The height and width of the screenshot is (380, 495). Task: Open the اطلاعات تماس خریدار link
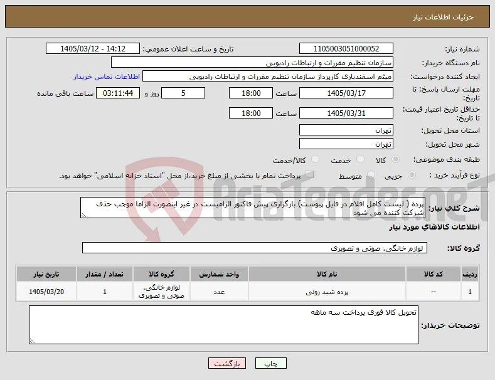107,77
